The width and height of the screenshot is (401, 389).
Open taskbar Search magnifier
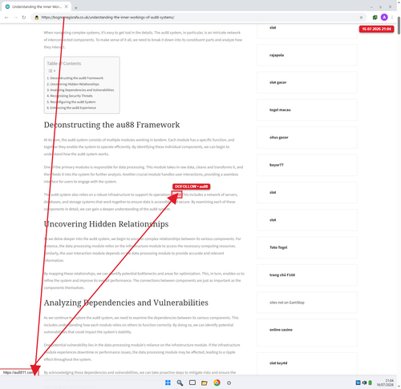point(180,383)
